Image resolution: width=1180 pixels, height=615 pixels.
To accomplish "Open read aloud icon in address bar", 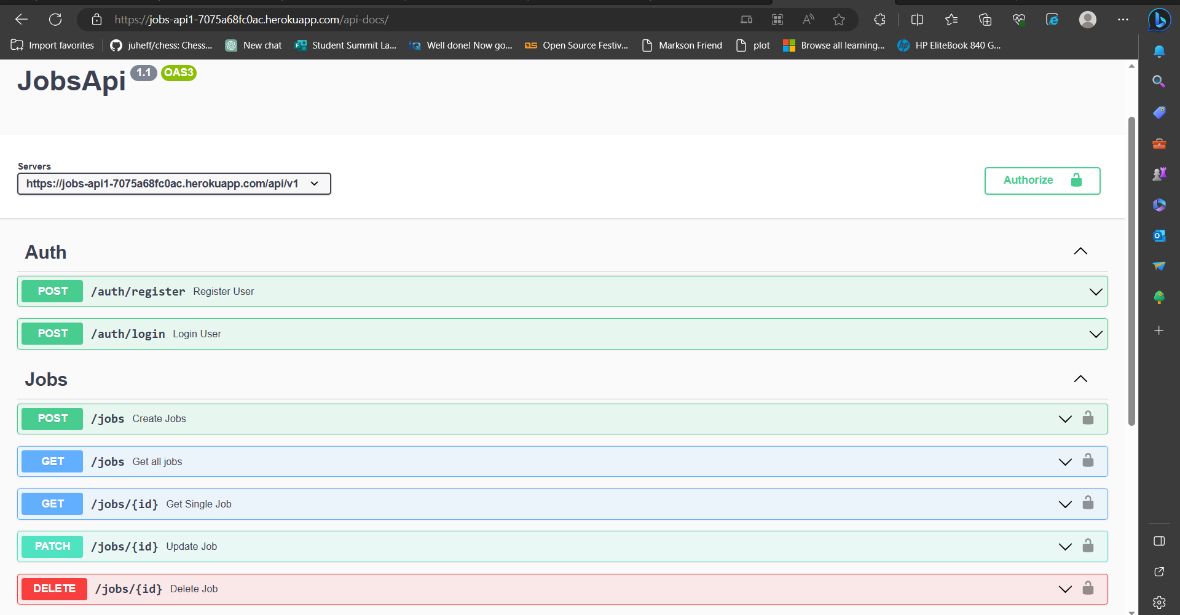I will [808, 20].
